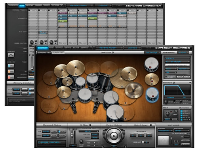Select the Classic View tab
Screen dimensions: 198x151
click(x=58, y=53)
